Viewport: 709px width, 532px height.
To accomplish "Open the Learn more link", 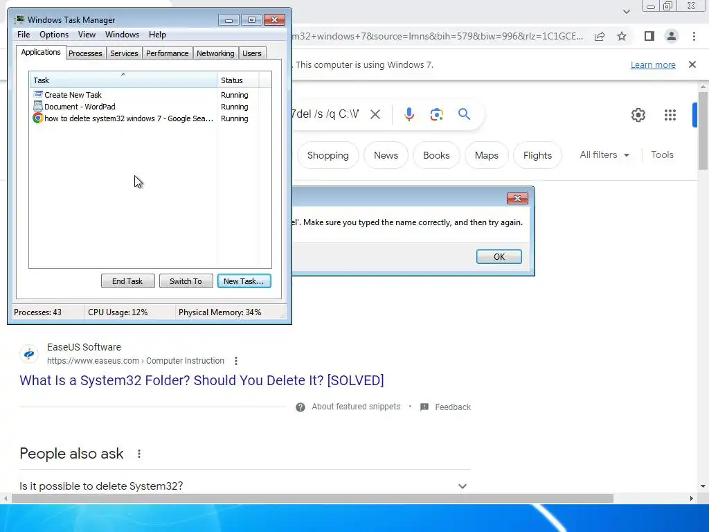I will tap(653, 64).
